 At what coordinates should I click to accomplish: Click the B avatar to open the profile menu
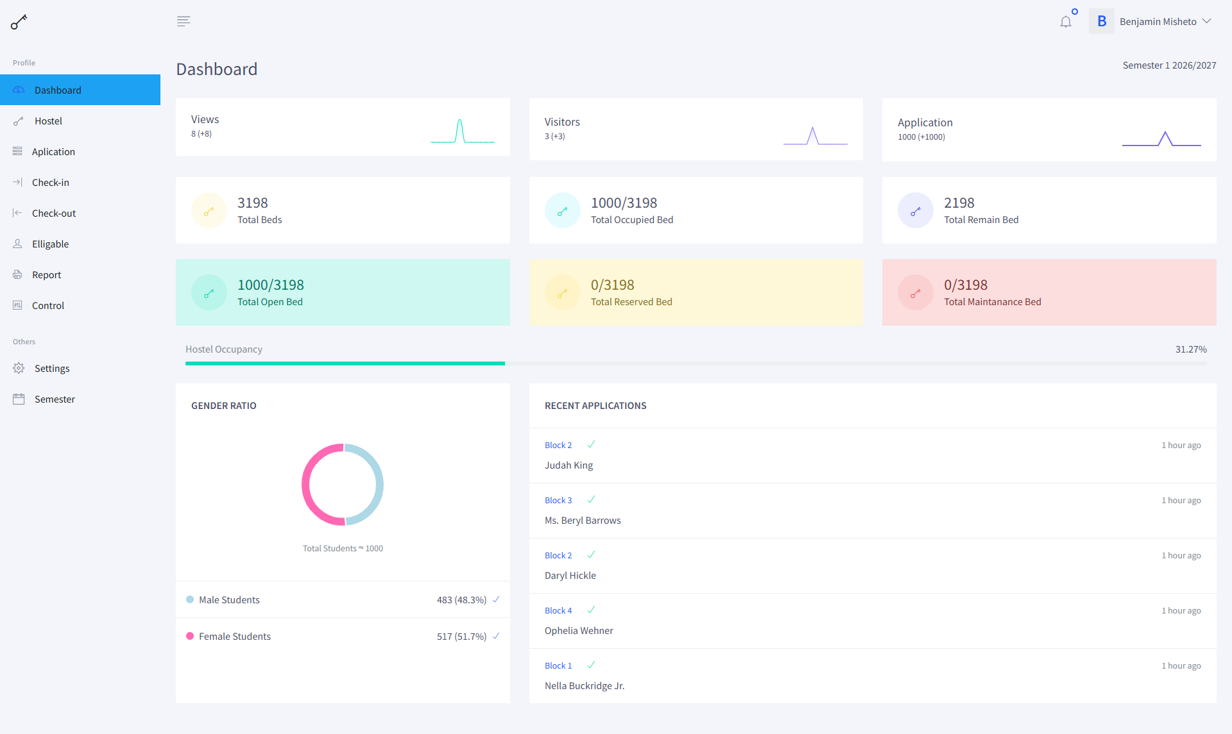tap(1102, 21)
